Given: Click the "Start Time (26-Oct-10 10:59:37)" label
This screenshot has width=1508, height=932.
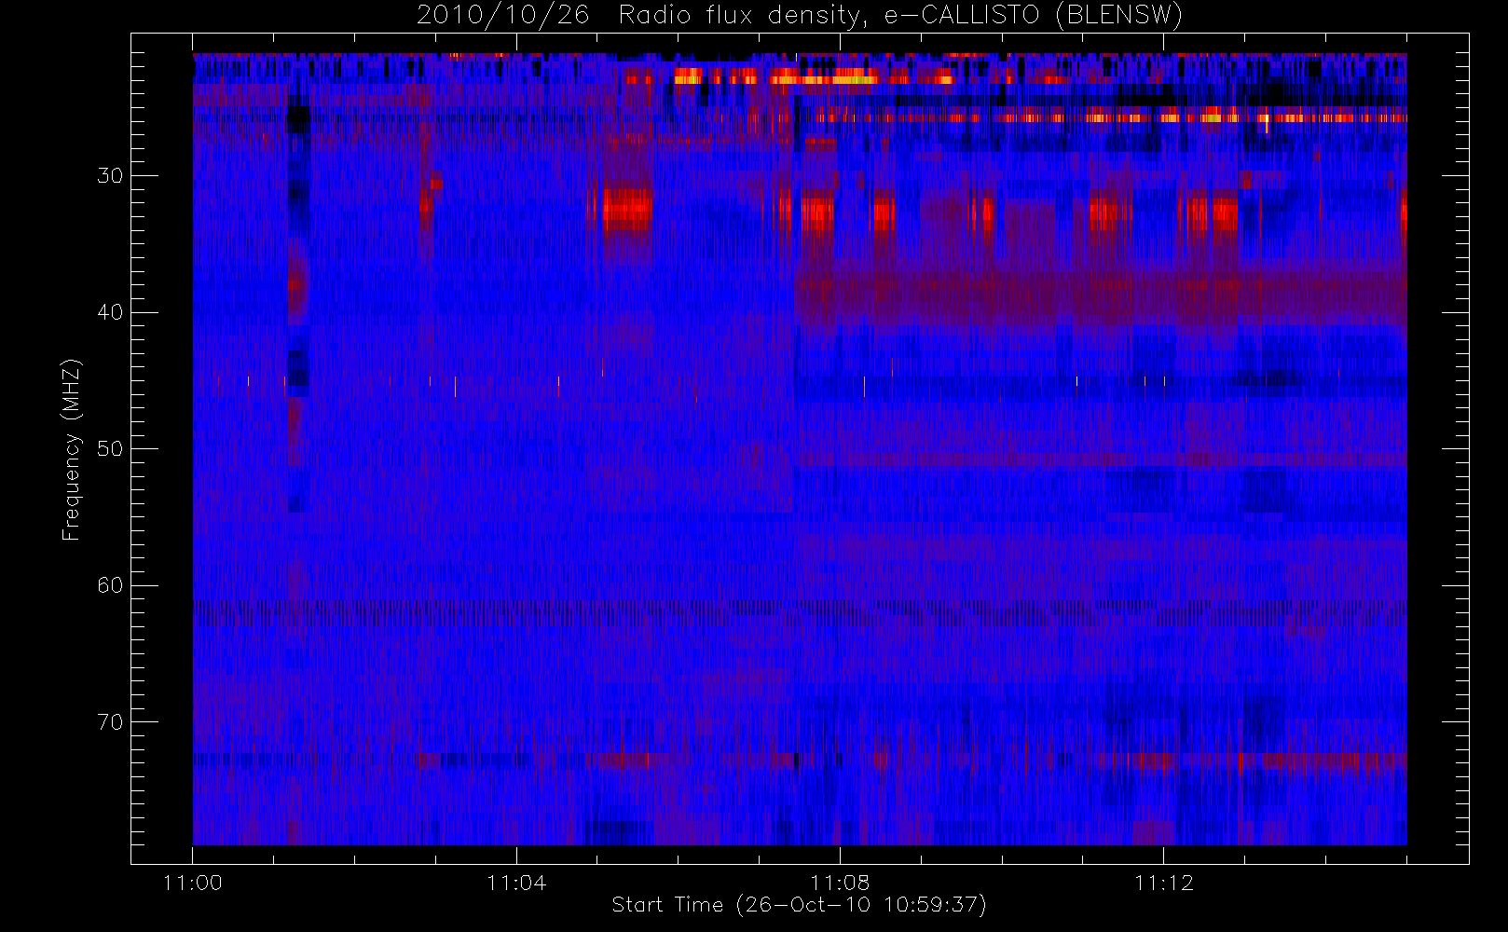Looking at the screenshot, I should (x=799, y=905).
